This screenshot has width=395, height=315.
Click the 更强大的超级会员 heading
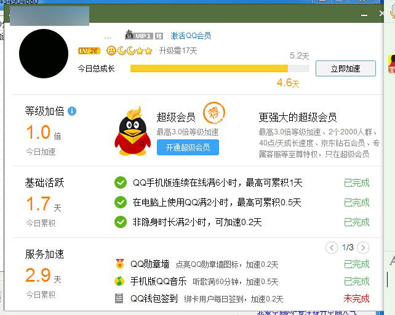click(298, 117)
